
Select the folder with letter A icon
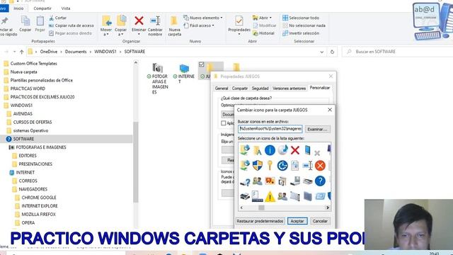pos(257,150)
